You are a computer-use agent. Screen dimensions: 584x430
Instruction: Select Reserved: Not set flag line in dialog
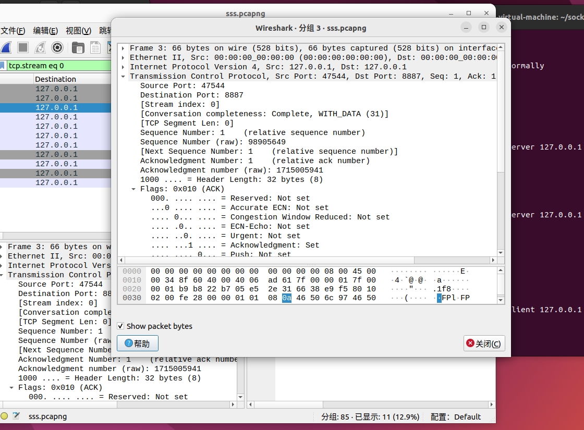230,198
